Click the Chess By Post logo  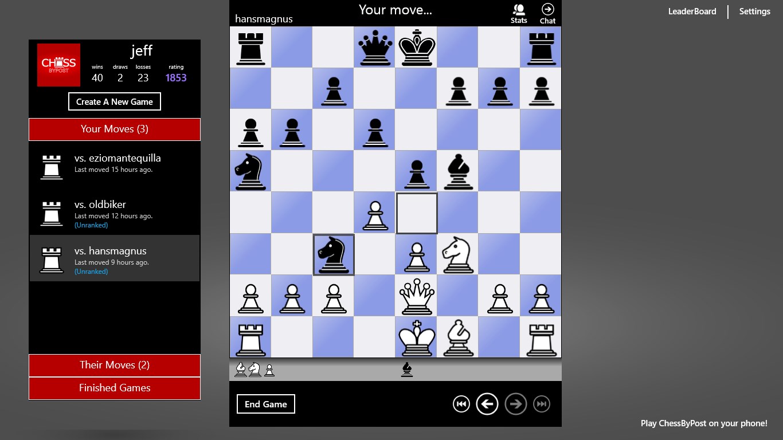58,65
